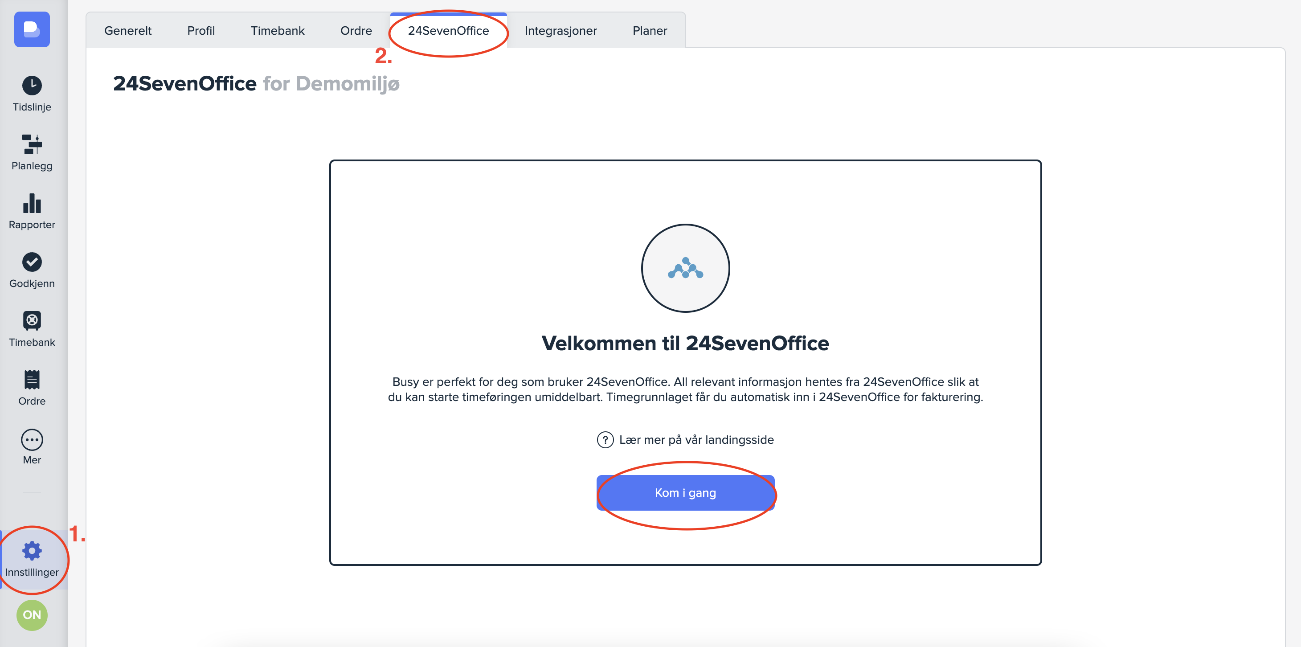
Task: Go to Godkjenn checkmark icon
Action: [32, 262]
